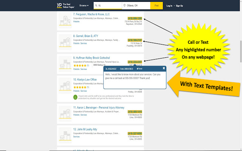Click Kostyo Law Office building thumbnail
The height and width of the screenshot is (151, 242).
[x=65, y=86]
